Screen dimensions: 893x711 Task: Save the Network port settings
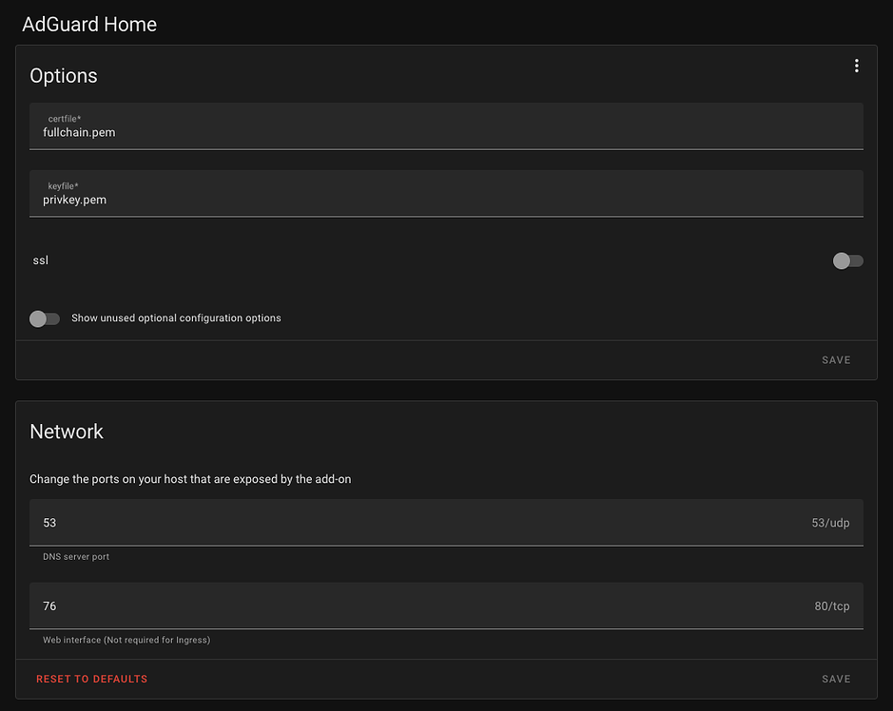[835, 679]
